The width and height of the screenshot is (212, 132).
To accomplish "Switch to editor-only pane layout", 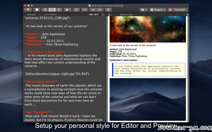I will 45,10.
